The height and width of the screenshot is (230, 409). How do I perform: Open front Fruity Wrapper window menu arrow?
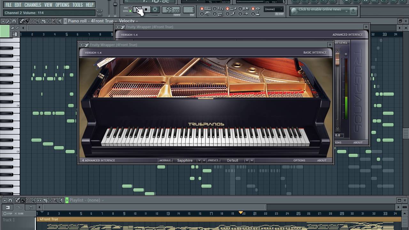point(81,45)
